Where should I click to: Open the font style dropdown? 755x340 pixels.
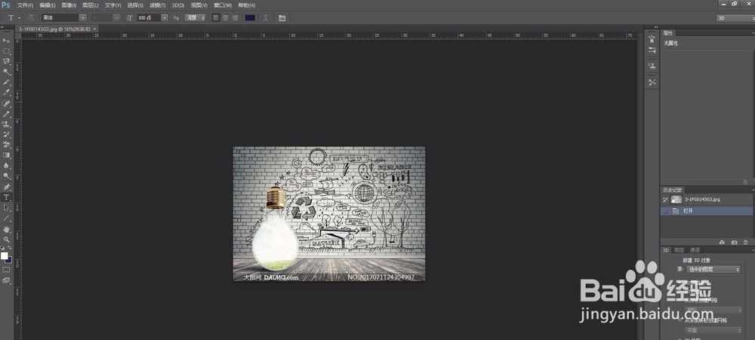[116, 18]
